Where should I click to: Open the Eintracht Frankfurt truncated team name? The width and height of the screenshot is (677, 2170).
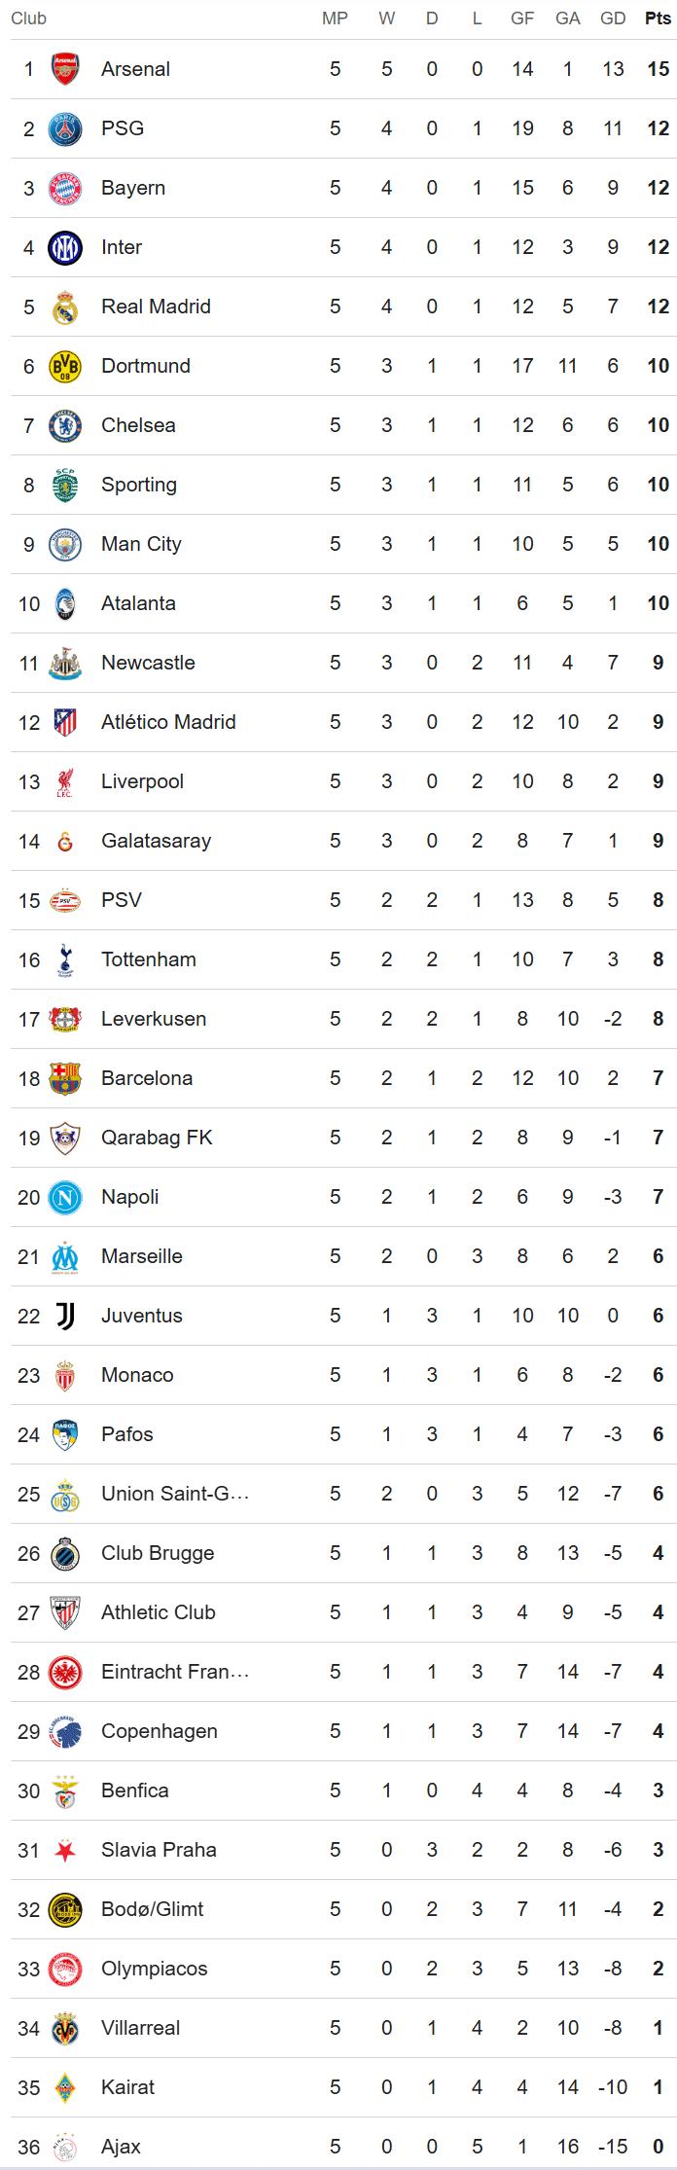[175, 1672]
